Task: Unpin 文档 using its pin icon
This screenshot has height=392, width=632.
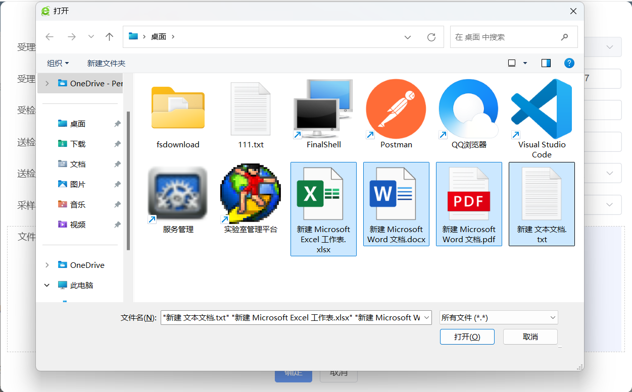Action: point(117,164)
